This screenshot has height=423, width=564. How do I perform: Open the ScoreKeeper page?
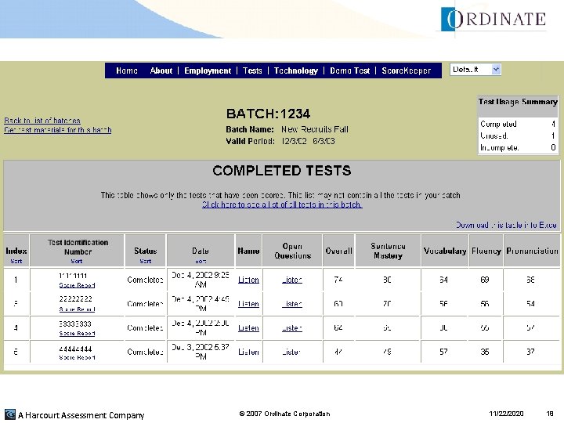(x=406, y=70)
